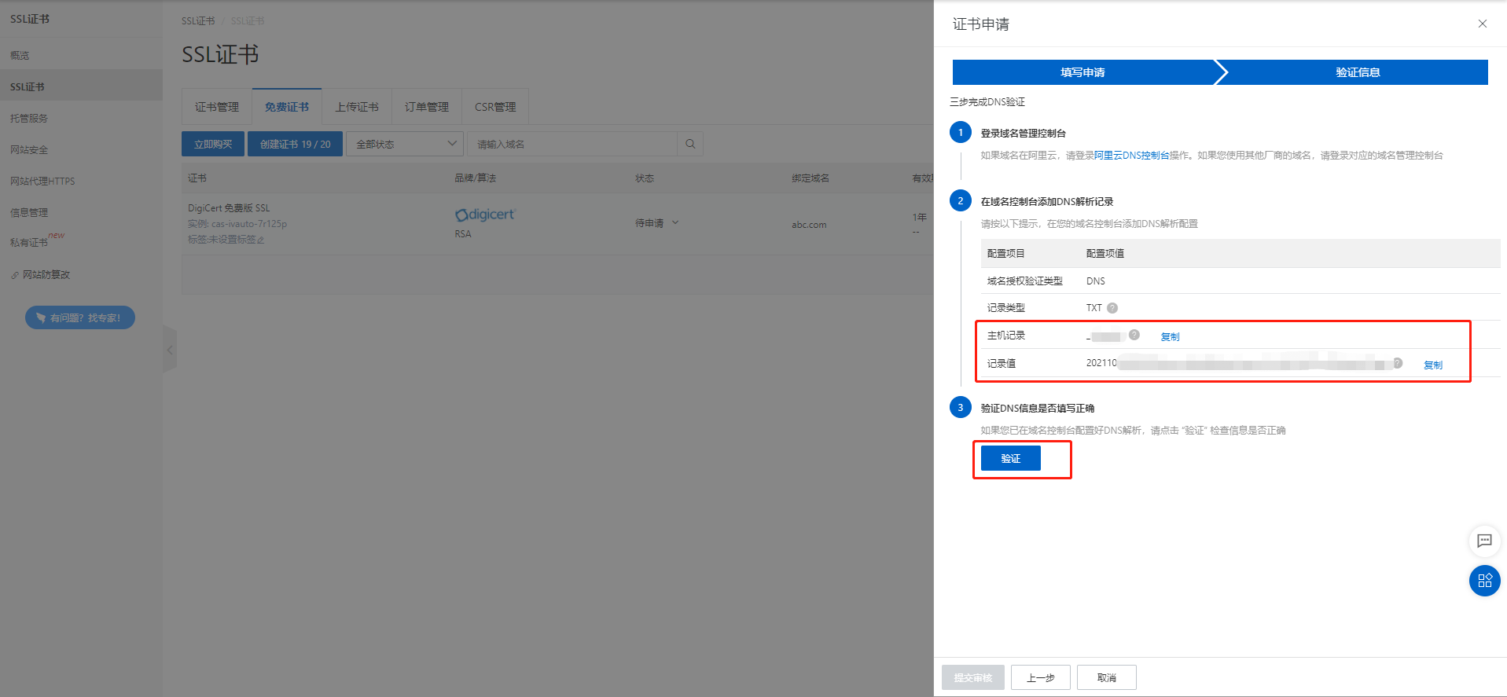Click the 立即购买 button
The height and width of the screenshot is (697, 1507).
pos(213,144)
